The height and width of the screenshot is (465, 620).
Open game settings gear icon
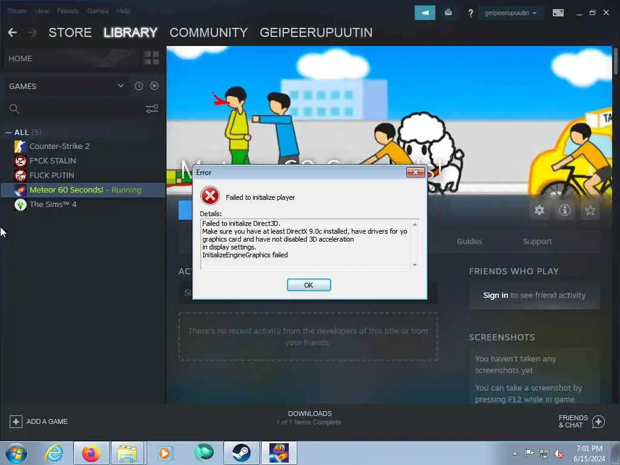[x=539, y=210]
